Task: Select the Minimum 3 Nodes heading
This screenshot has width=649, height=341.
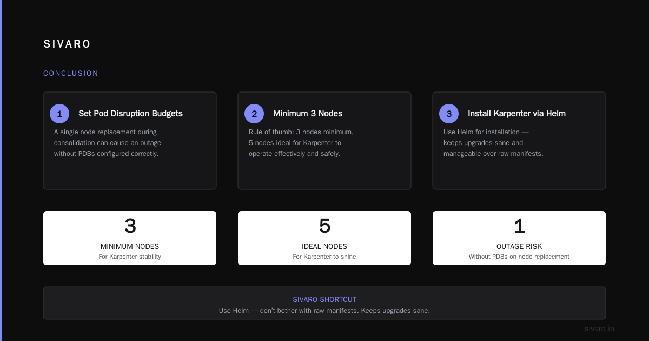Action: [x=308, y=114]
